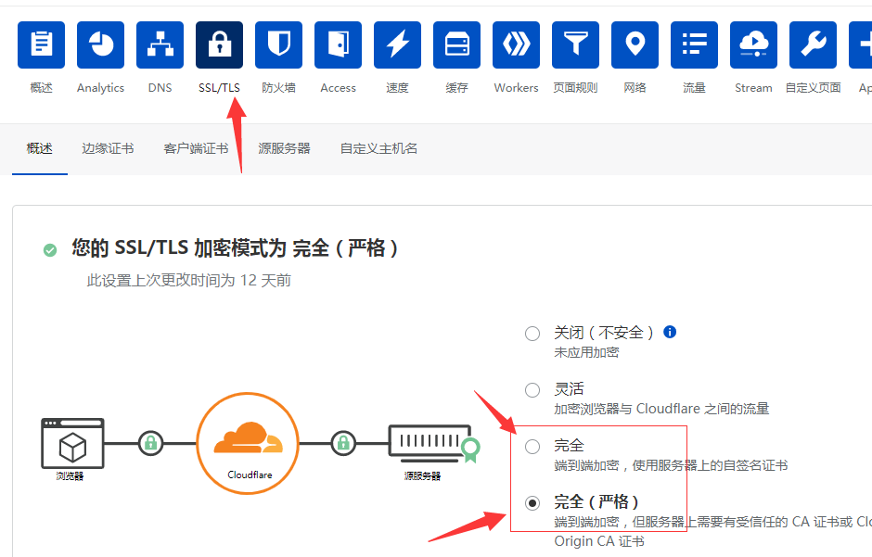Viewport: 872px width, 557px height.
Task: Click the DNS text label
Action: 160,88
